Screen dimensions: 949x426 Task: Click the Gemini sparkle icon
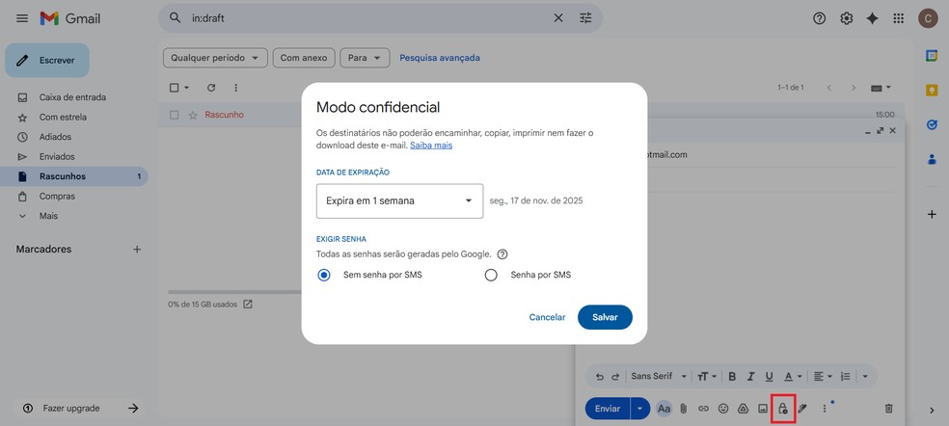873,18
